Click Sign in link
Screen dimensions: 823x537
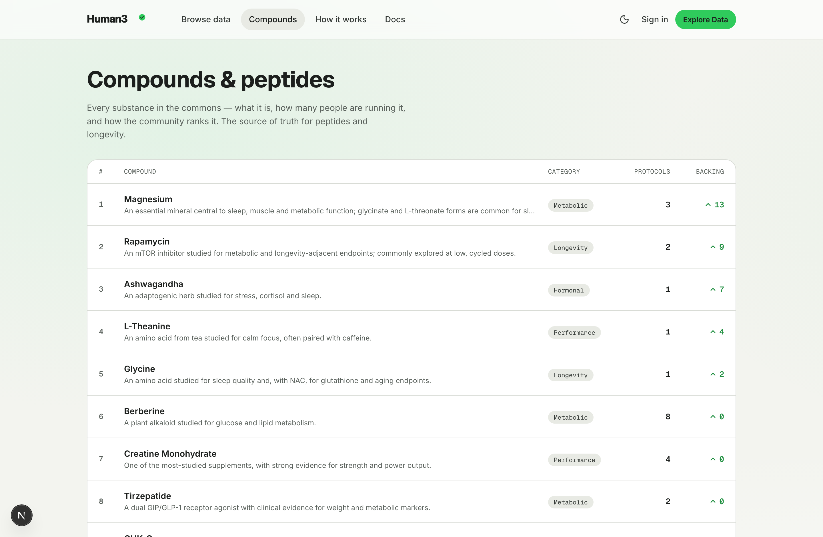click(655, 19)
